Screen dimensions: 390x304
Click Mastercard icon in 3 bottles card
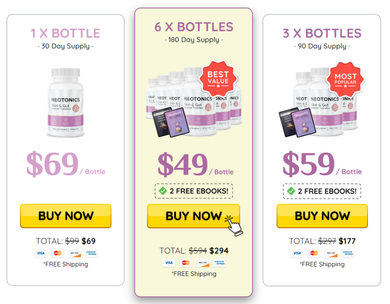coord(314,253)
